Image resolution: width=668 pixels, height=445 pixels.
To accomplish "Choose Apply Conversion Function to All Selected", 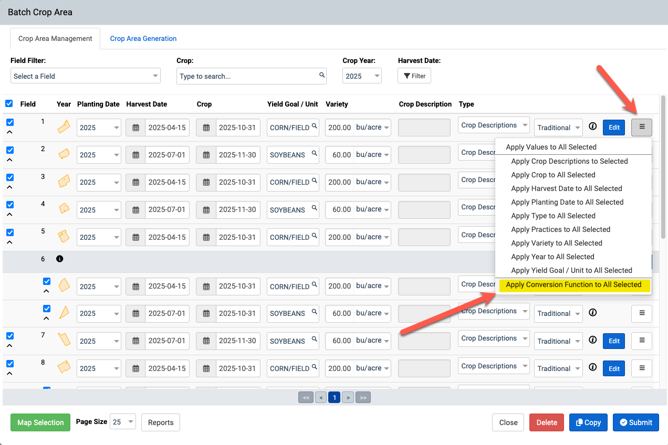I will pos(573,284).
